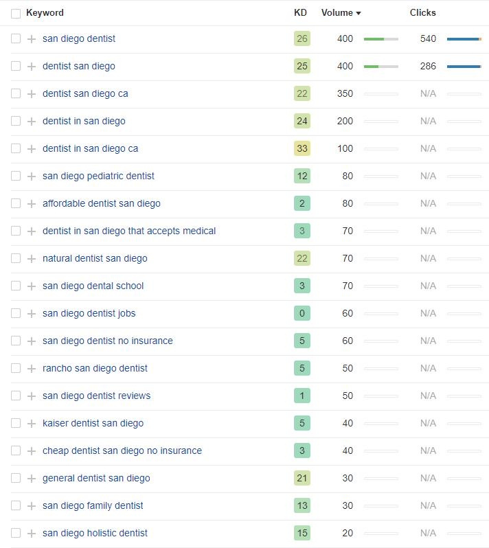Add 'natural dentist san diego' using plus icon
This screenshot has height=548, width=489.
coord(32,259)
